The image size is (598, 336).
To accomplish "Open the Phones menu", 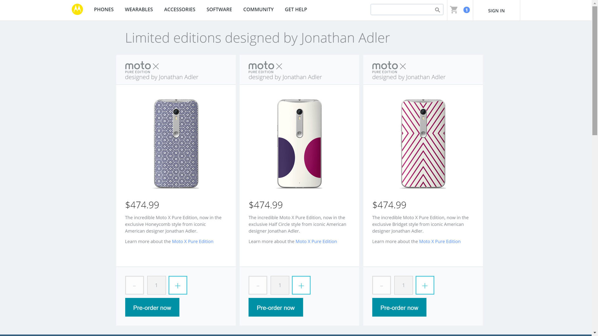I will point(104,10).
